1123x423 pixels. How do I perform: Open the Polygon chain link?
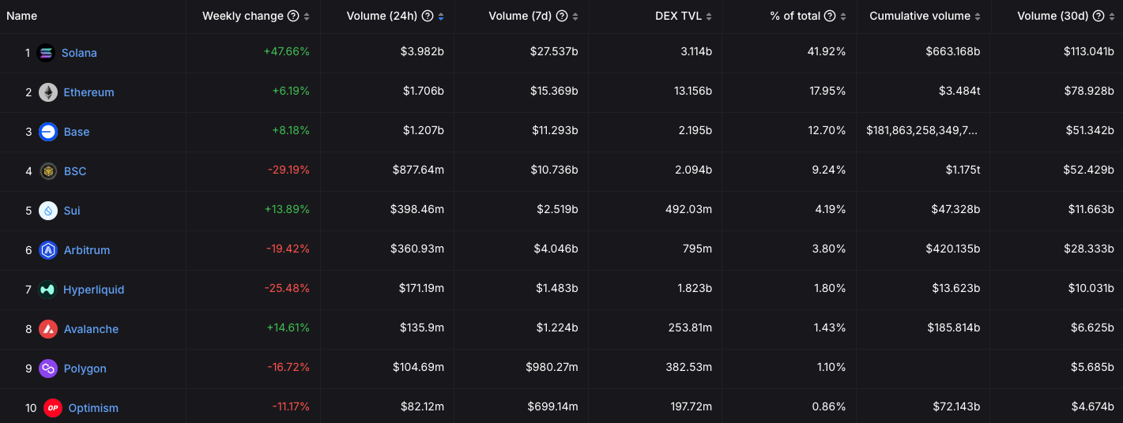85,369
